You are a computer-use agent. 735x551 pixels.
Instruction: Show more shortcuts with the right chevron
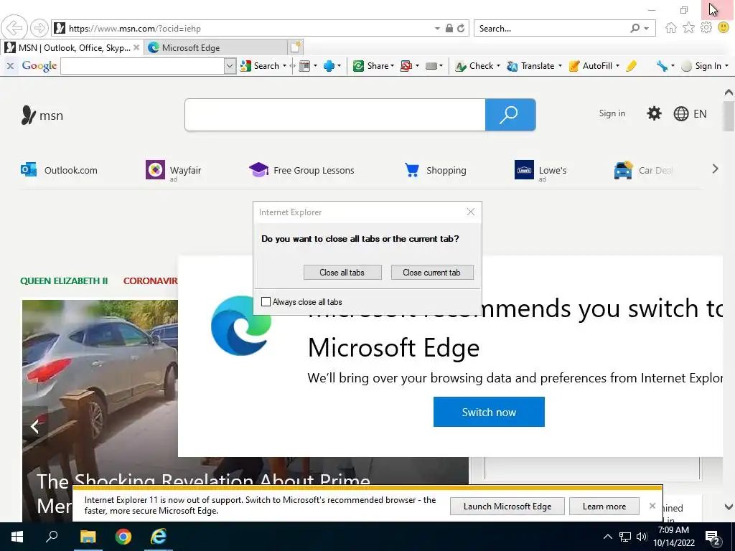click(x=715, y=169)
